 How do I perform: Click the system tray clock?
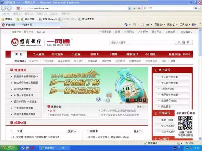(x=196, y=148)
